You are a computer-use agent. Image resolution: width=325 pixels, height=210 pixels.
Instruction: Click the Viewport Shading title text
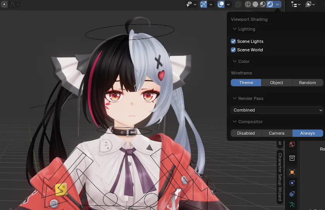coord(249,19)
